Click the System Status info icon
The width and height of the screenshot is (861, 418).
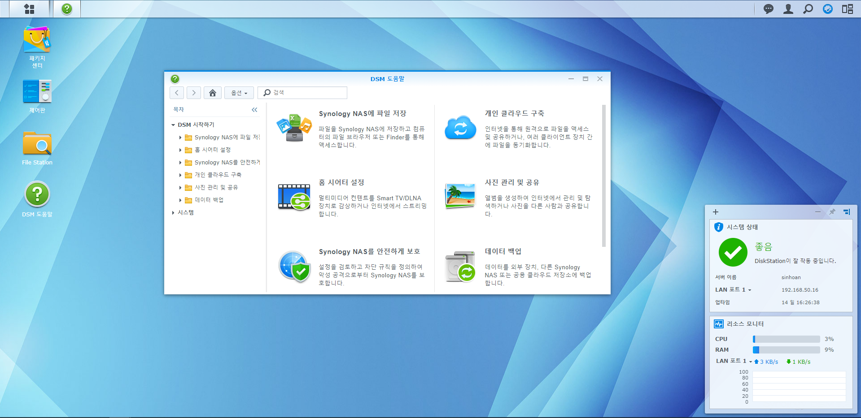[719, 227]
